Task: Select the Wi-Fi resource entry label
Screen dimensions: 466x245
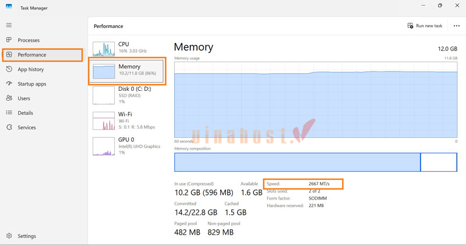Action: [125, 114]
